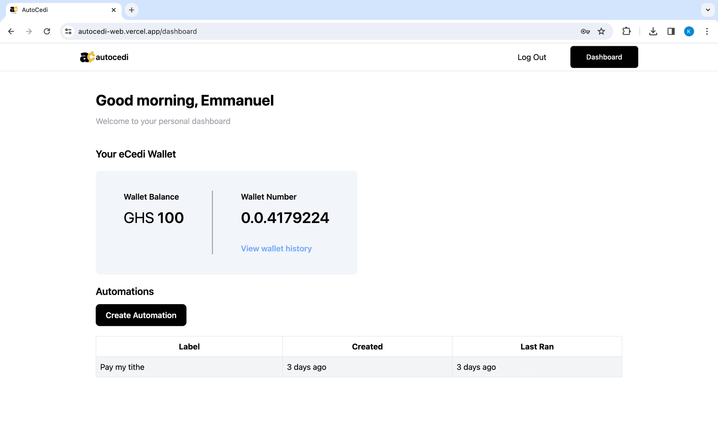The width and height of the screenshot is (718, 448).
Task: Click the Create Automation button
Action: tap(141, 315)
